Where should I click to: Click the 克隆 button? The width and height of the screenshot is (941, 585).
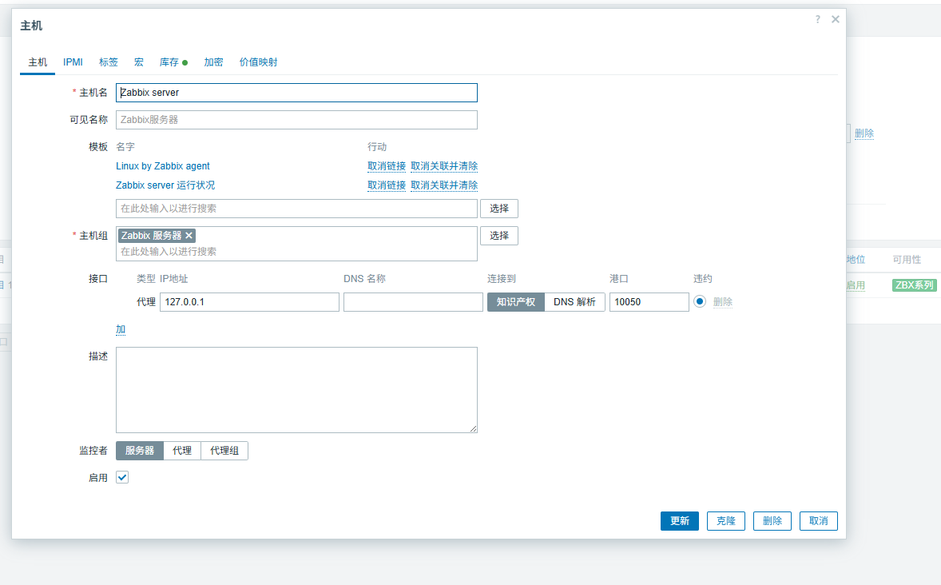point(726,521)
